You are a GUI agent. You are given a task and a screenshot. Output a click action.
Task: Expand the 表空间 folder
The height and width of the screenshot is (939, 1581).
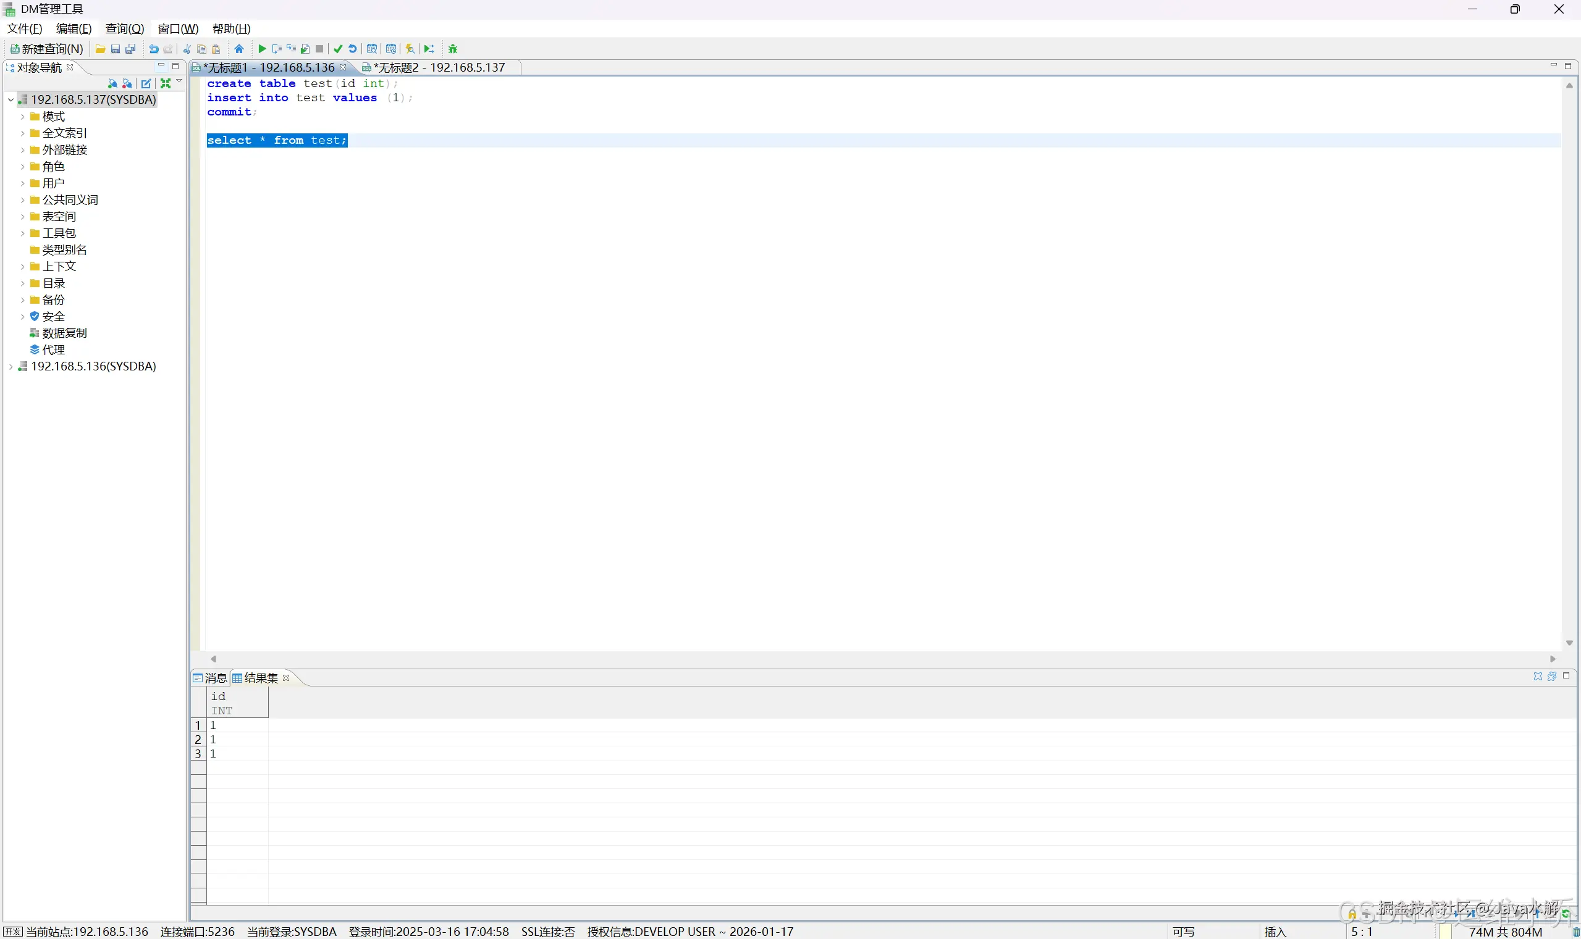23,217
